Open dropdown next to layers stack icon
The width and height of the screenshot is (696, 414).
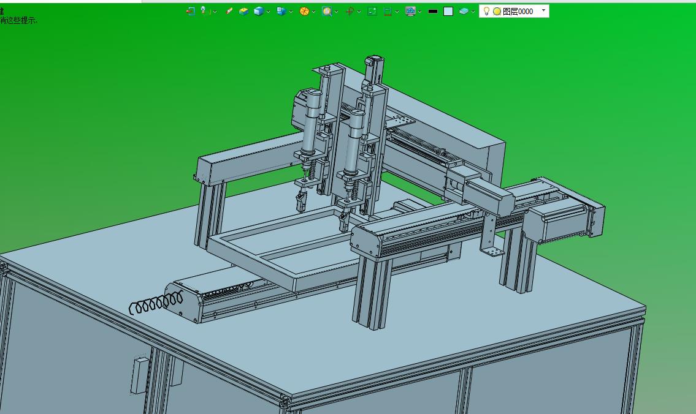point(473,12)
